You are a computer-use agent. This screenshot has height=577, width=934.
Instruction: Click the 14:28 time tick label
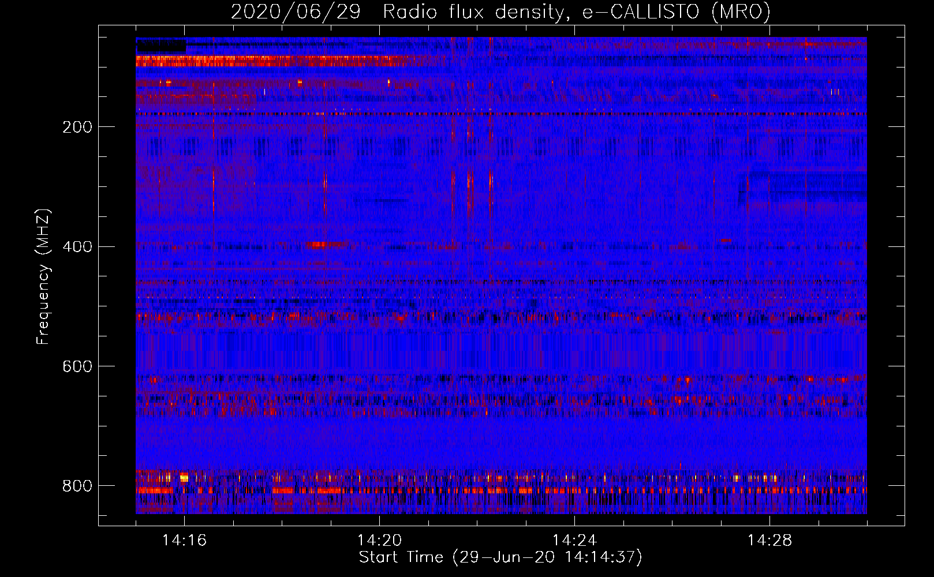[x=769, y=540]
